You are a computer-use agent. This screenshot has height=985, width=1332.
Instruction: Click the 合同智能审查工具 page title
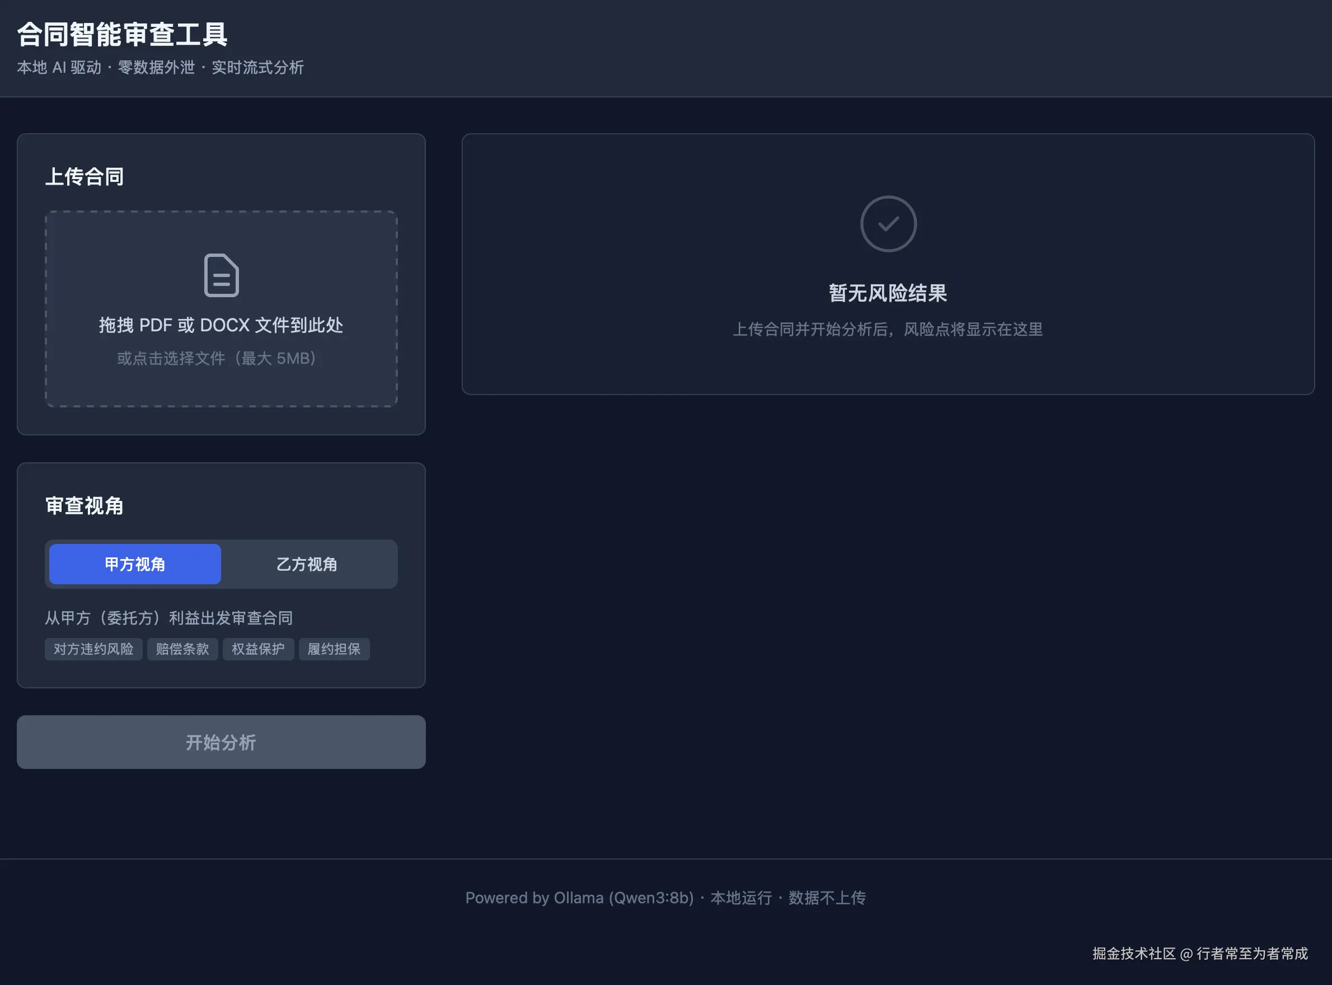(x=122, y=35)
